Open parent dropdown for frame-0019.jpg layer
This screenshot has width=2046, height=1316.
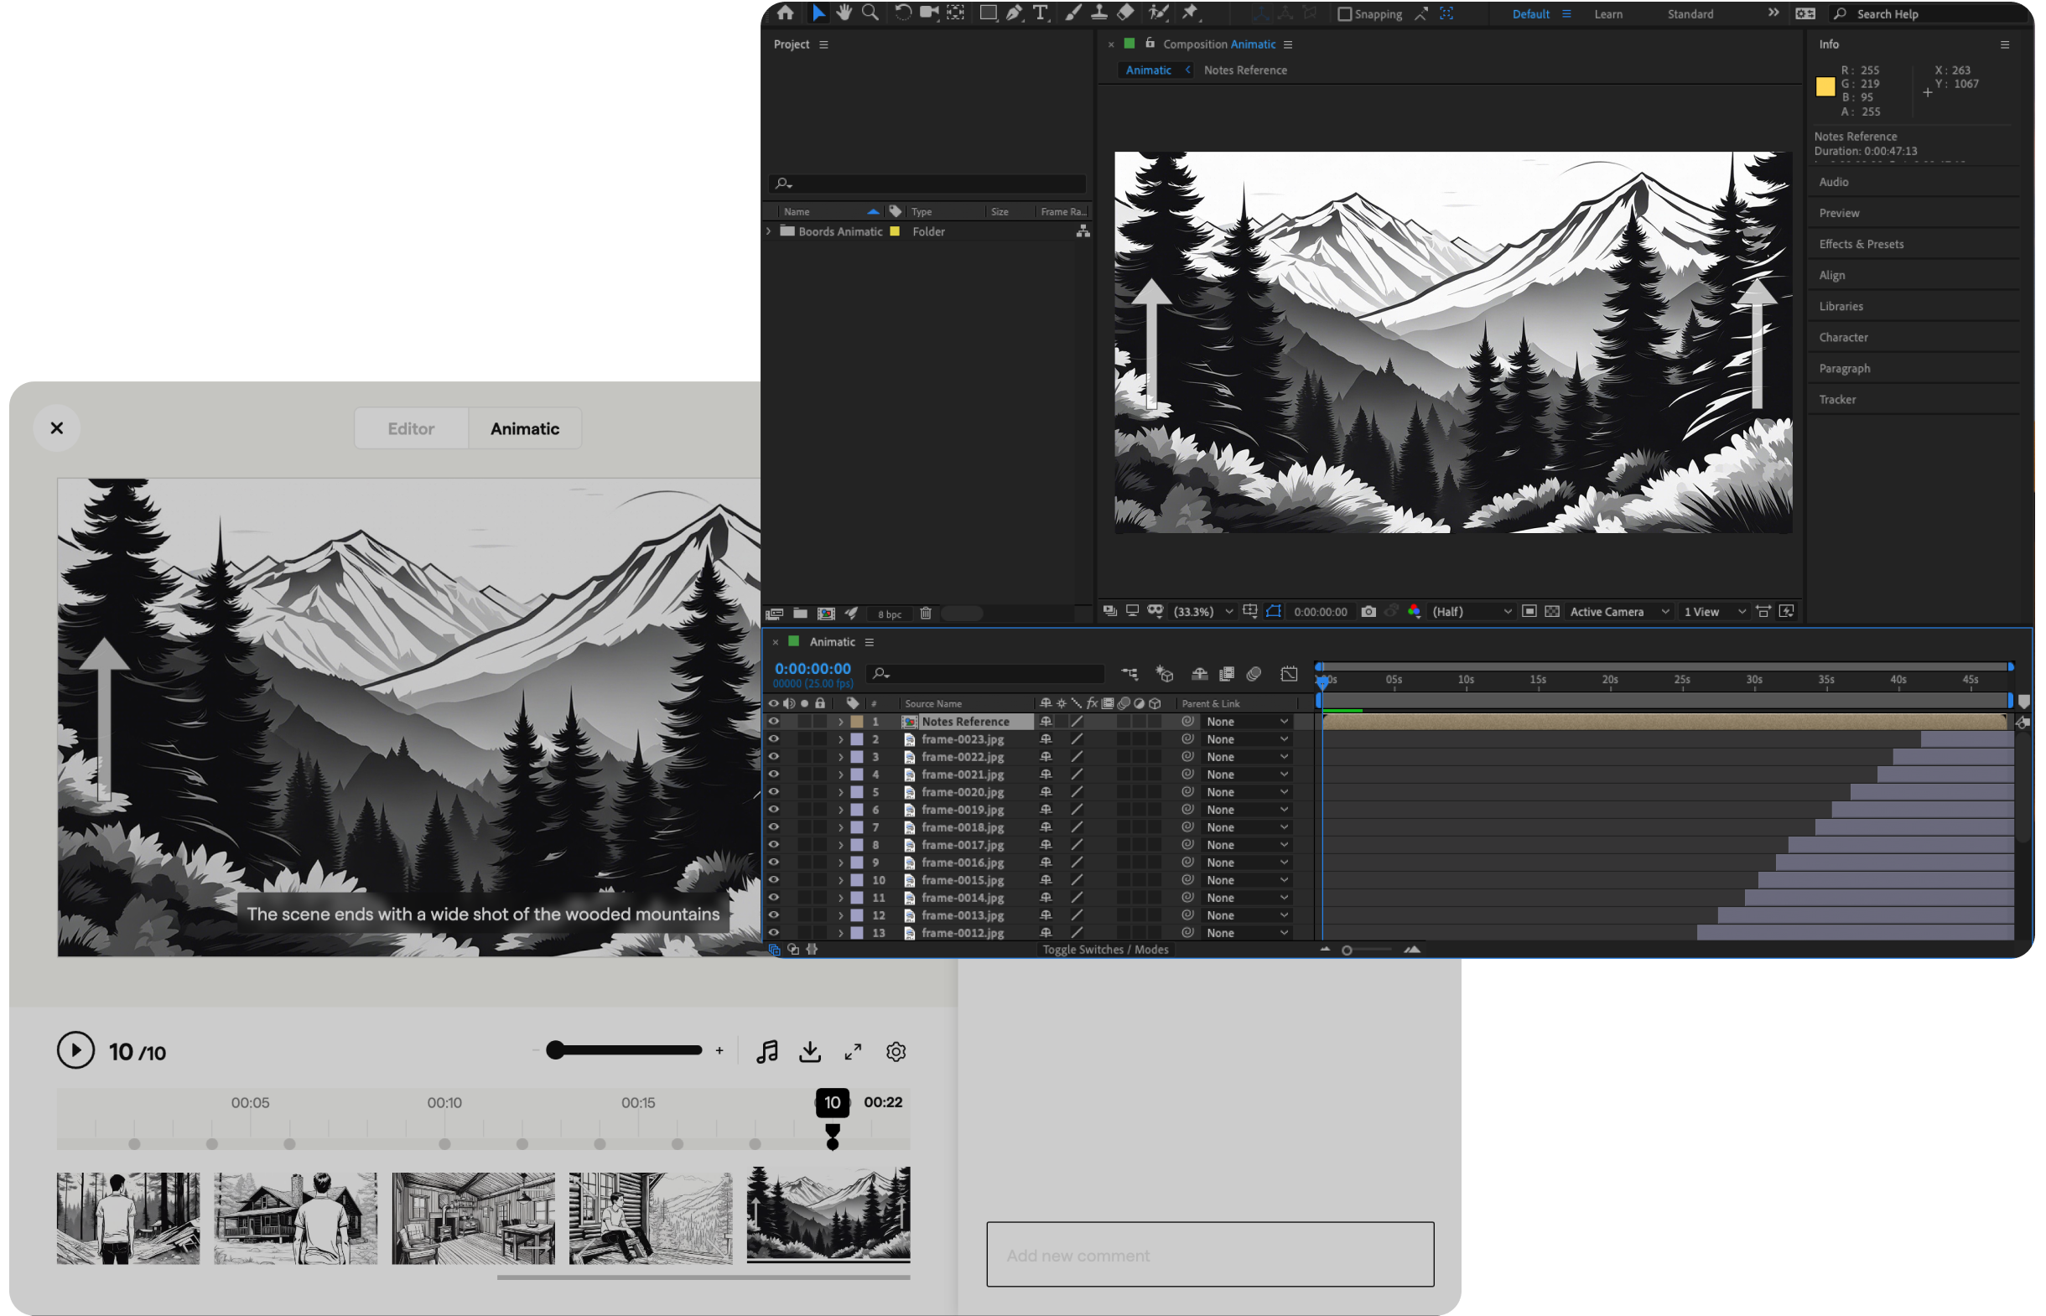pos(1246,810)
